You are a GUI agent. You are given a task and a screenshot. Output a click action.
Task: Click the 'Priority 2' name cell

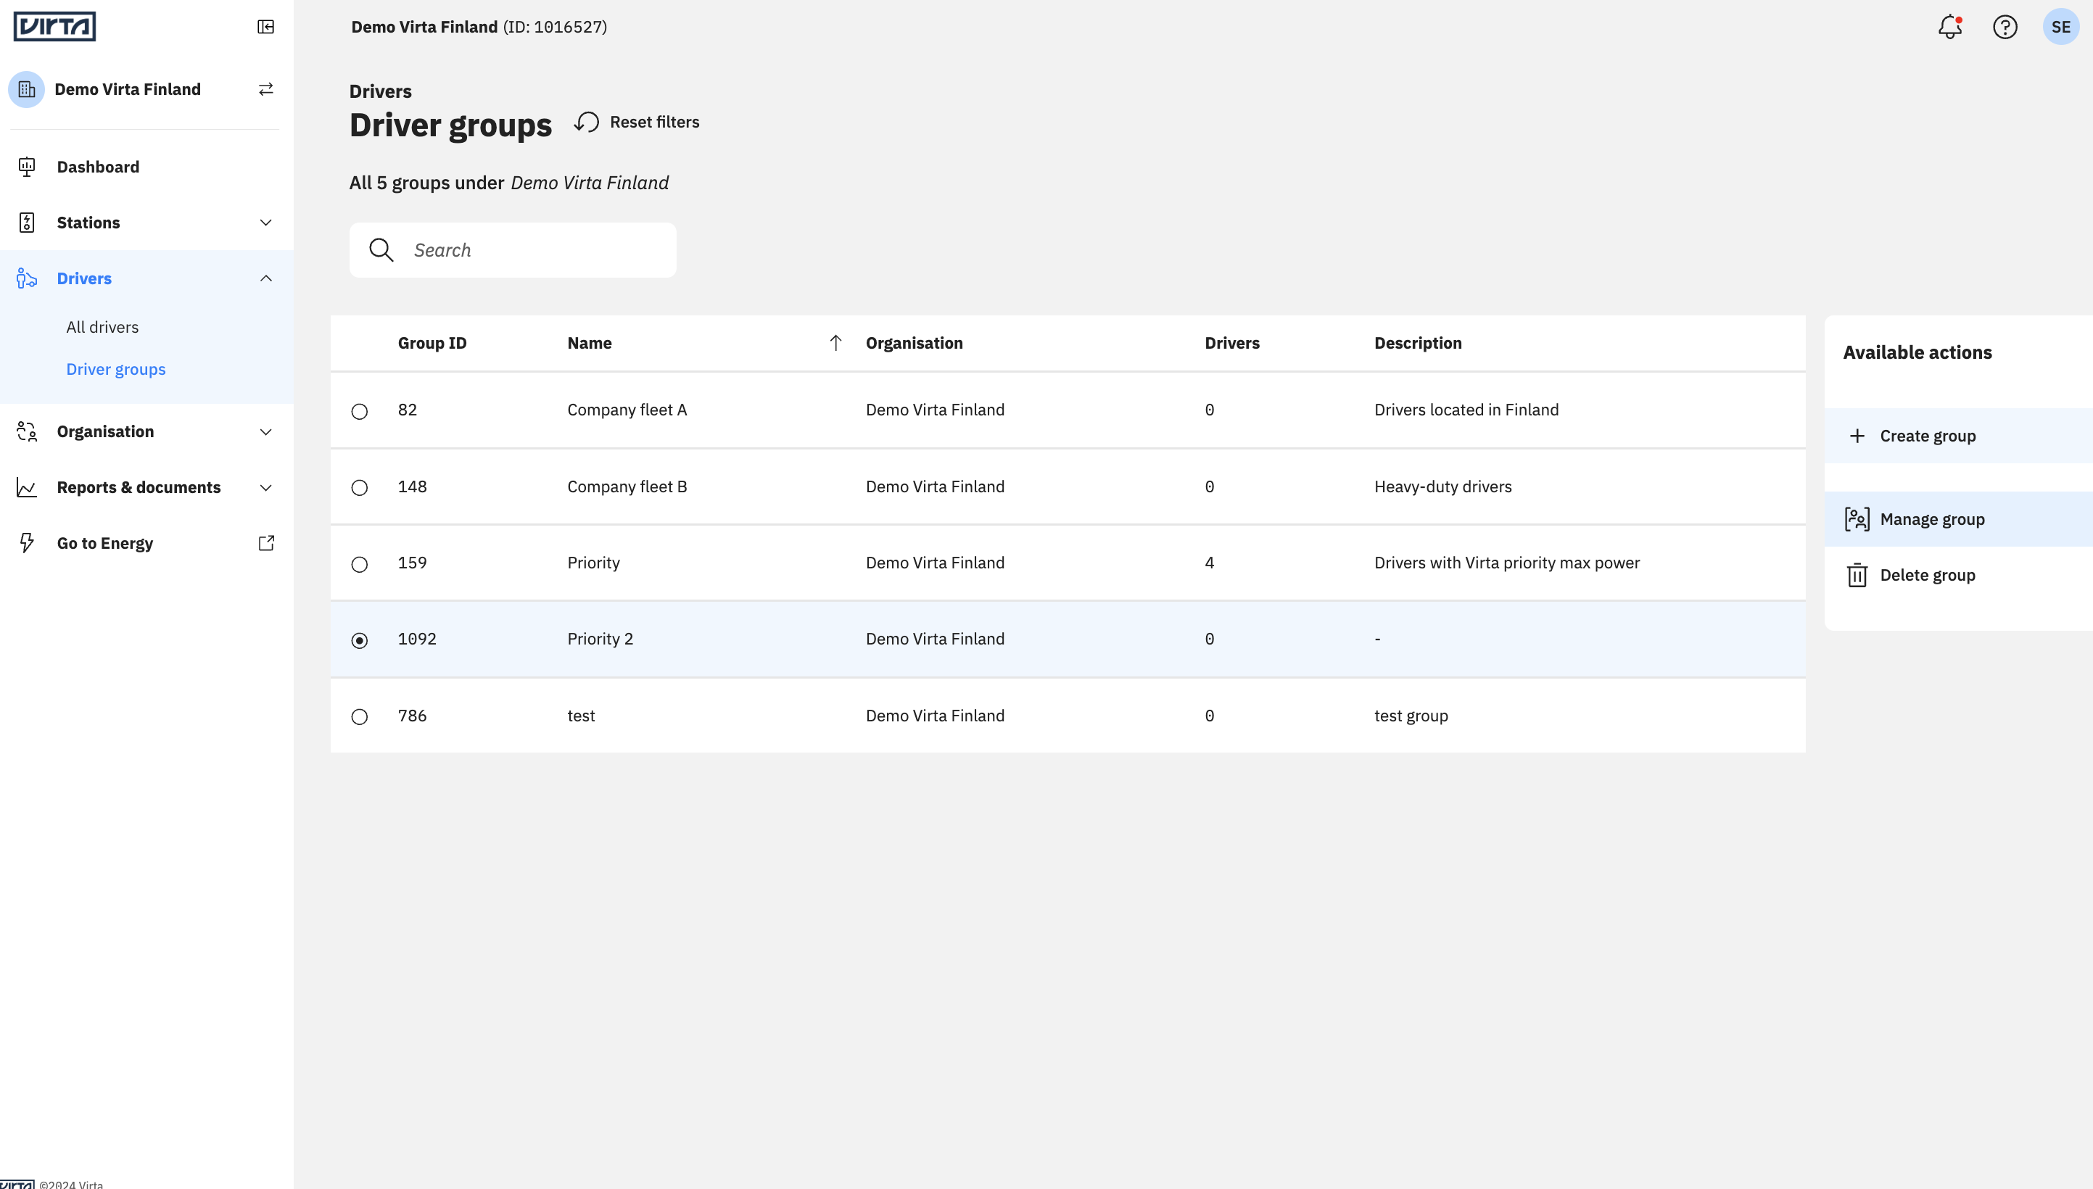(x=600, y=639)
